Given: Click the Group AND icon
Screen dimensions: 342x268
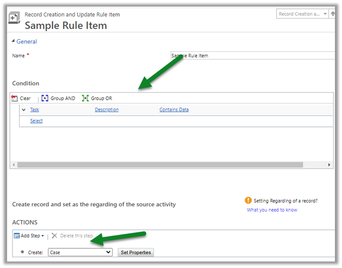Looking at the screenshot, I should click(x=45, y=98).
